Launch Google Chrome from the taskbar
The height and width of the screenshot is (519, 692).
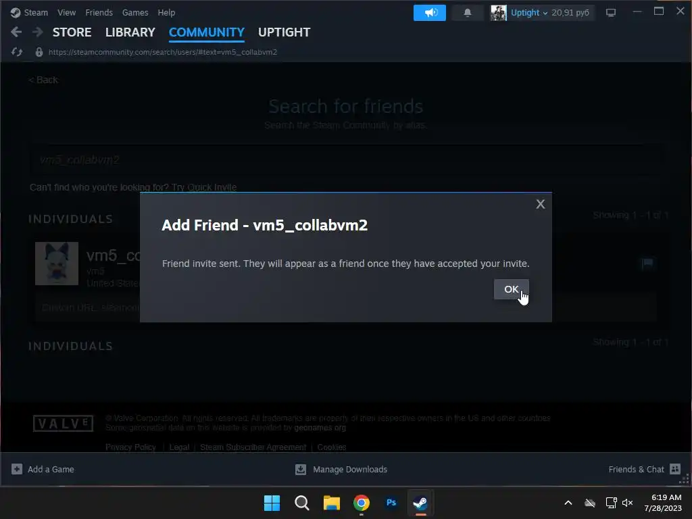tap(361, 503)
